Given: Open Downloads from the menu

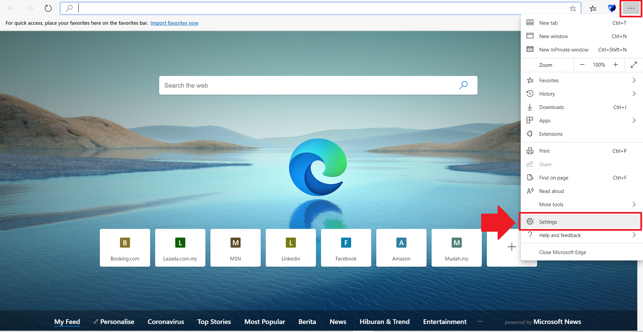Looking at the screenshot, I should point(582,107).
